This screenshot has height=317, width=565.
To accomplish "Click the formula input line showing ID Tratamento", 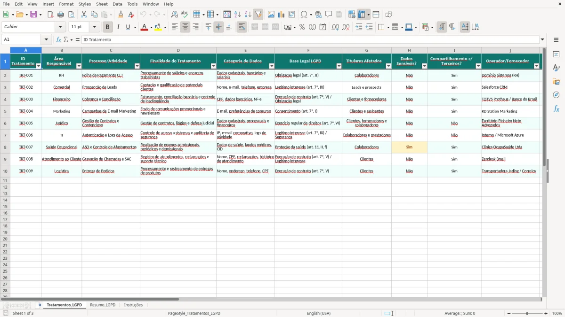I will pyautogui.click(x=310, y=39).
